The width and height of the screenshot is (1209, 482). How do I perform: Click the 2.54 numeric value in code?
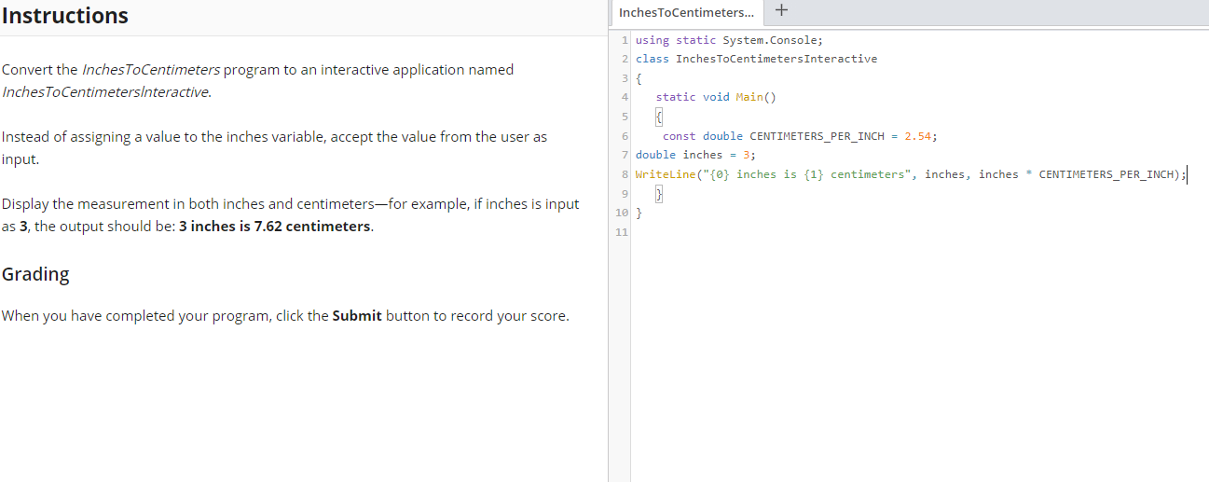[918, 136]
